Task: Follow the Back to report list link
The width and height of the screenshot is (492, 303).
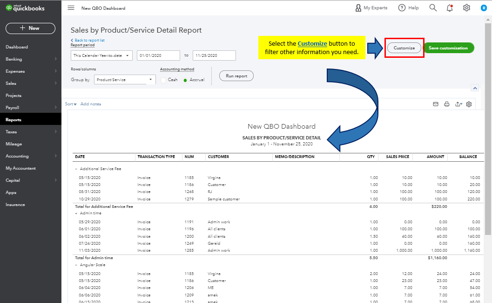Action: tap(88, 40)
